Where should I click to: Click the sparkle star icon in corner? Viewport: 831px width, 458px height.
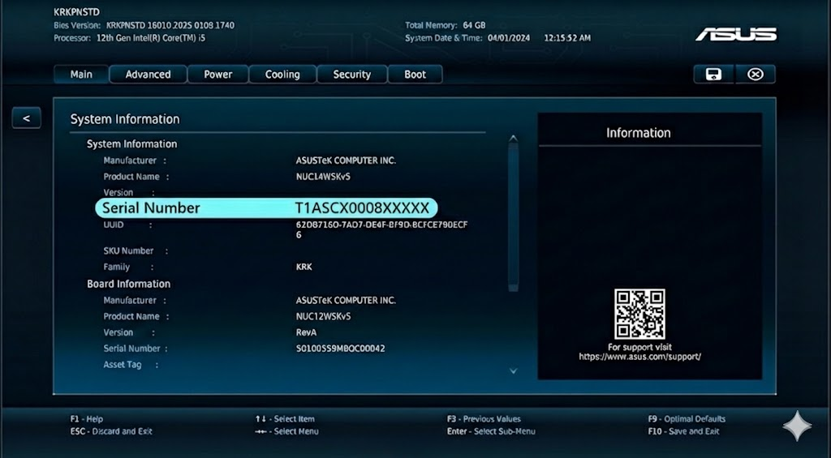click(x=796, y=426)
